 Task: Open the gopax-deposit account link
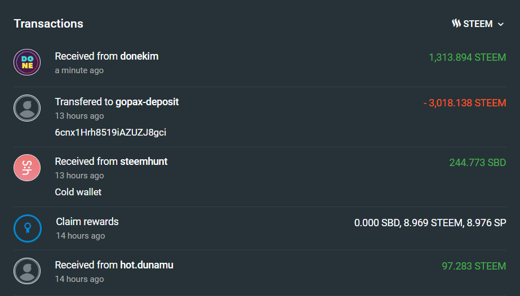point(147,102)
